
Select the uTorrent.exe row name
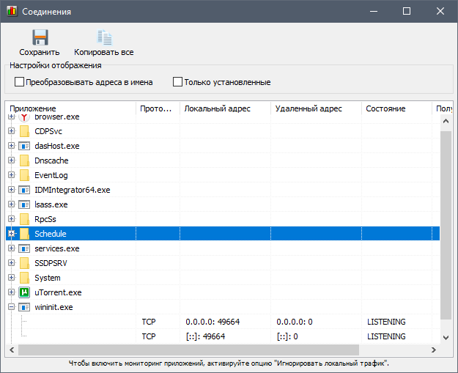[x=58, y=292]
